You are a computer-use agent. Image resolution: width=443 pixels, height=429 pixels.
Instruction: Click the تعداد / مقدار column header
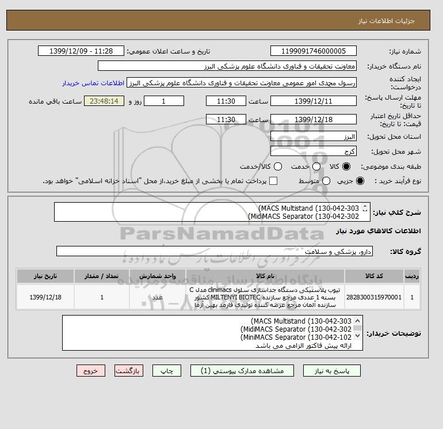[102, 276]
